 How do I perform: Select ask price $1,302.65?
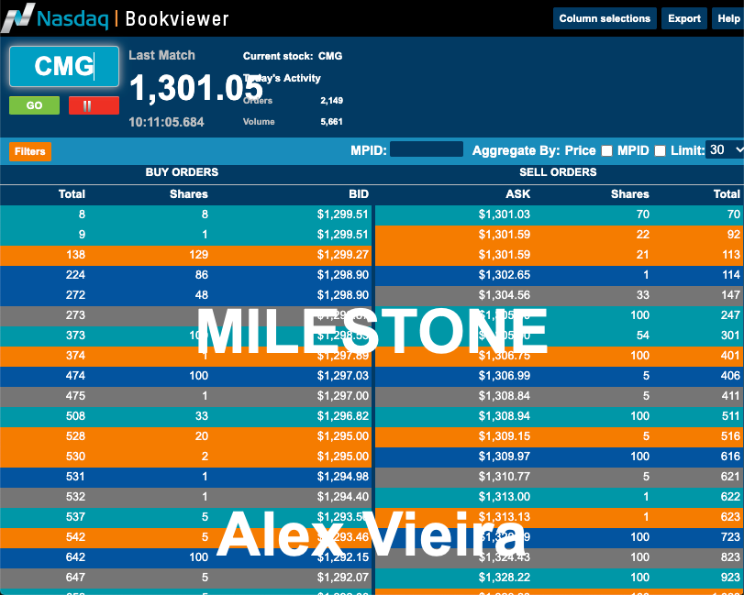point(504,274)
